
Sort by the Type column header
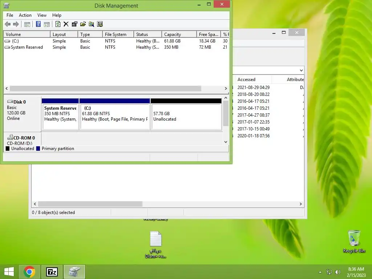pos(90,35)
